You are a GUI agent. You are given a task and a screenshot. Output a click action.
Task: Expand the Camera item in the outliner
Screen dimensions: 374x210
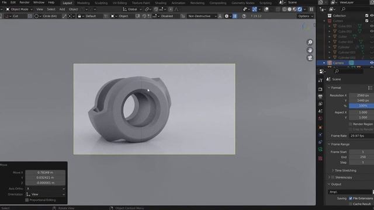point(324,63)
